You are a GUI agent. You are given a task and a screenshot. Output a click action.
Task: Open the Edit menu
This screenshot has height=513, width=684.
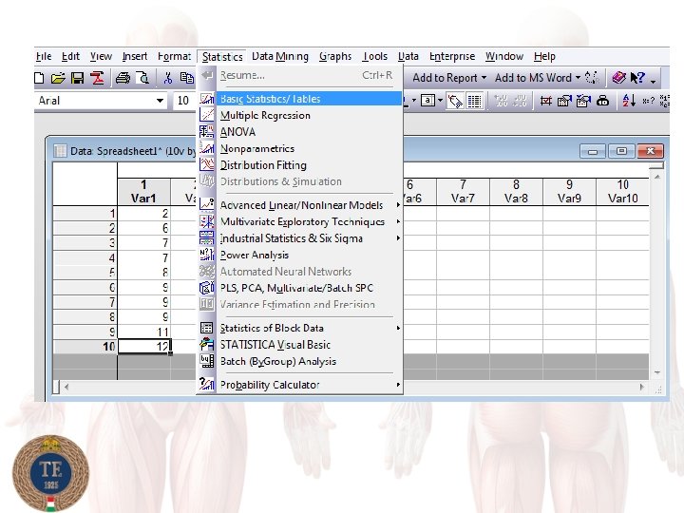coord(70,56)
